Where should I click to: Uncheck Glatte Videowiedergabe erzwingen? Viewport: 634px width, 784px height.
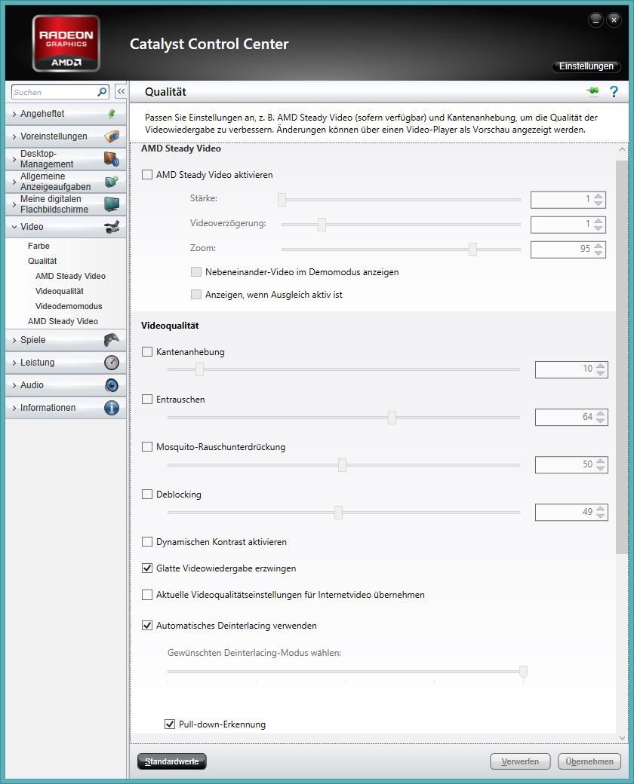147,568
